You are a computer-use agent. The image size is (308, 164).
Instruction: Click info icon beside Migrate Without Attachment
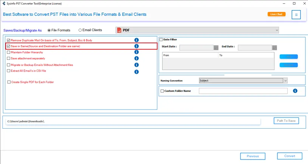[136, 65]
